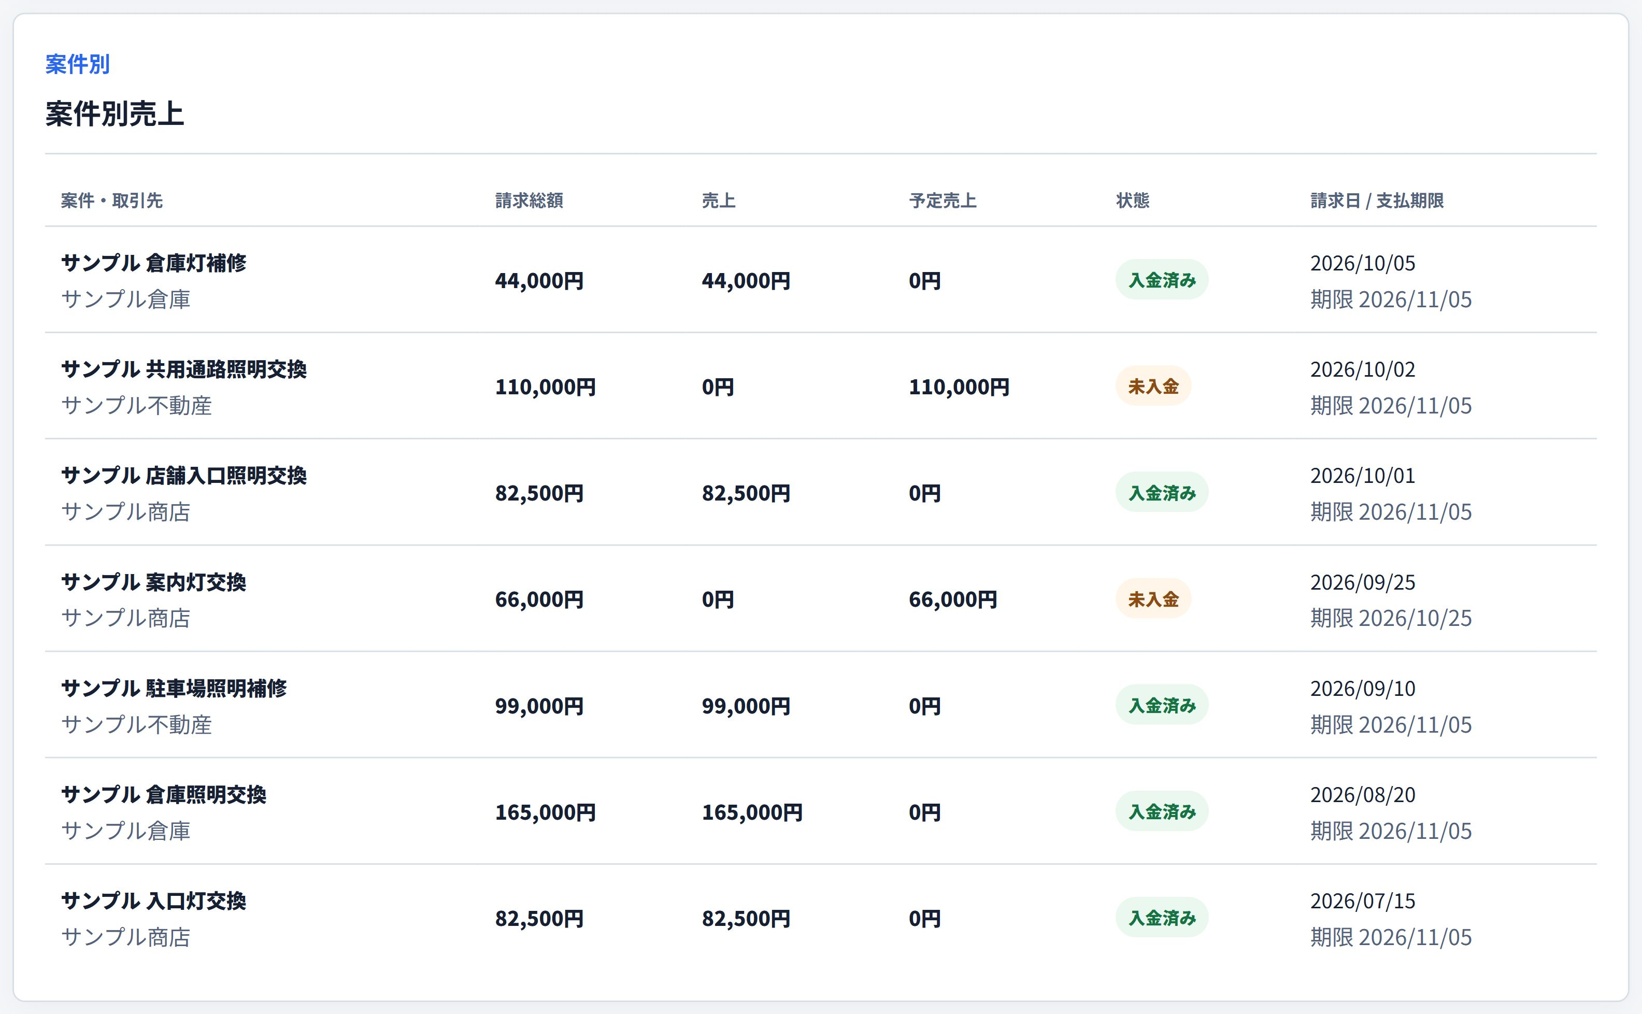
Task: Click 入金済み badge for 駐車場照明補修
Action: [1162, 705]
